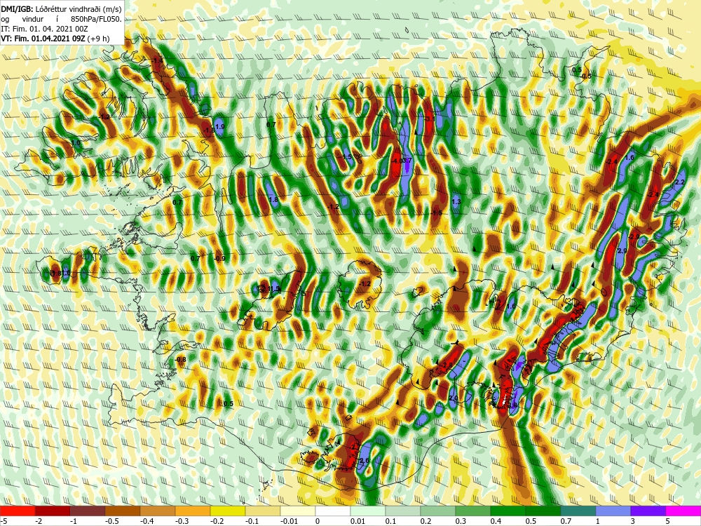Viewport: 701px width, 526px height.
Task: Select the white legend swatch between 0 and 0.01
Action: coord(333,511)
